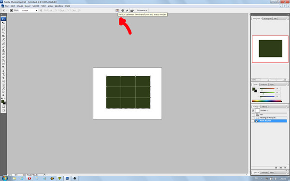Toggle the history brush source box beside Rectangular Marquee
The height and width of the screenshot is (181, 290).
tap(253, 118)
